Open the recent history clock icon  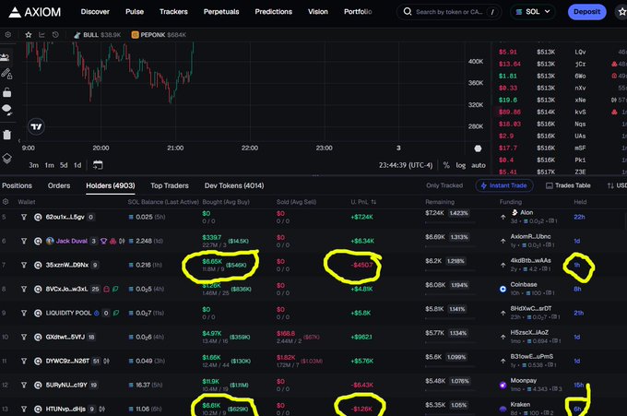(55, 35)
